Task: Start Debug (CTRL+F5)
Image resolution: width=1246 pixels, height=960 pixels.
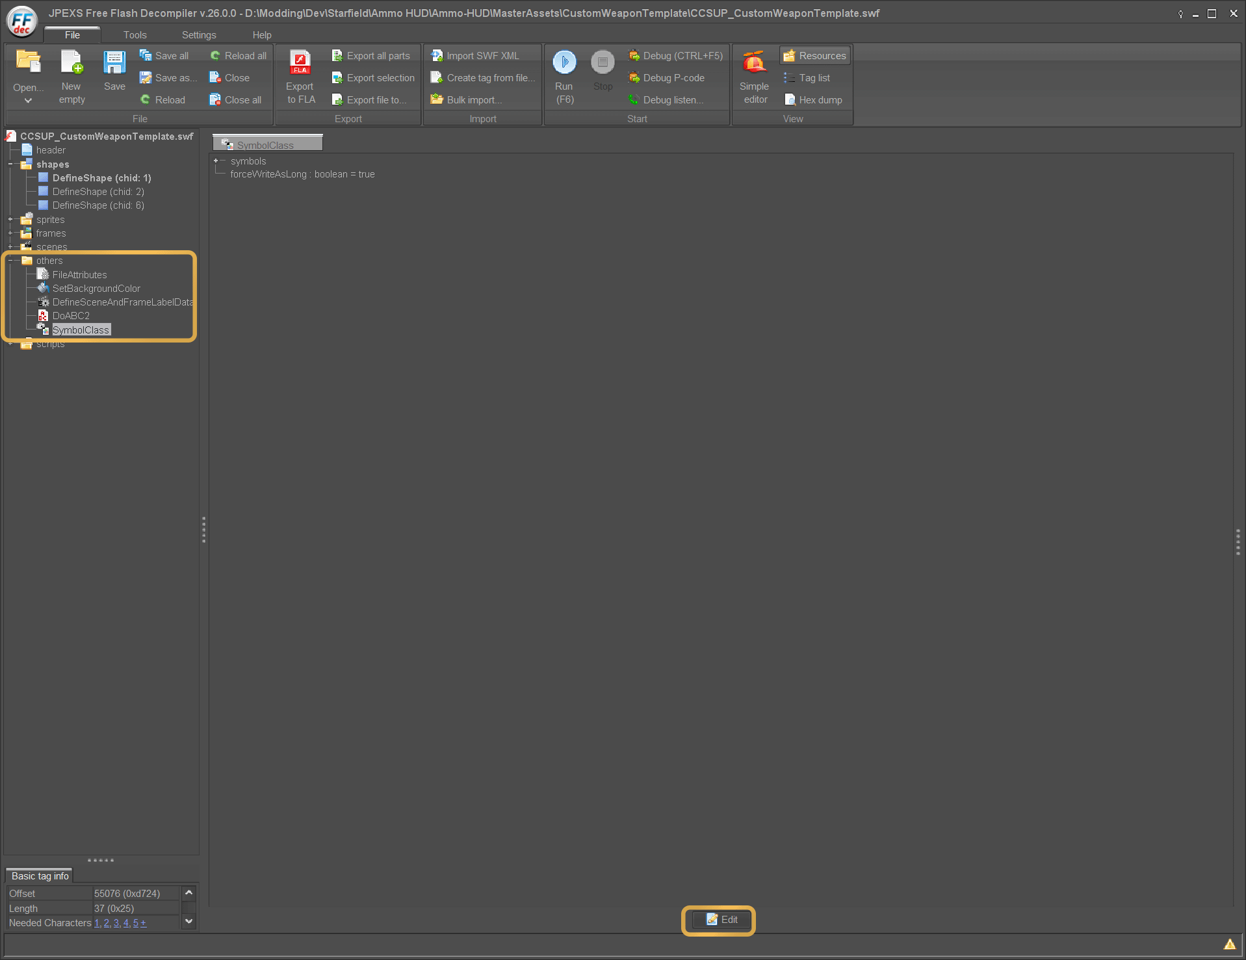Action: coord(675,56)
